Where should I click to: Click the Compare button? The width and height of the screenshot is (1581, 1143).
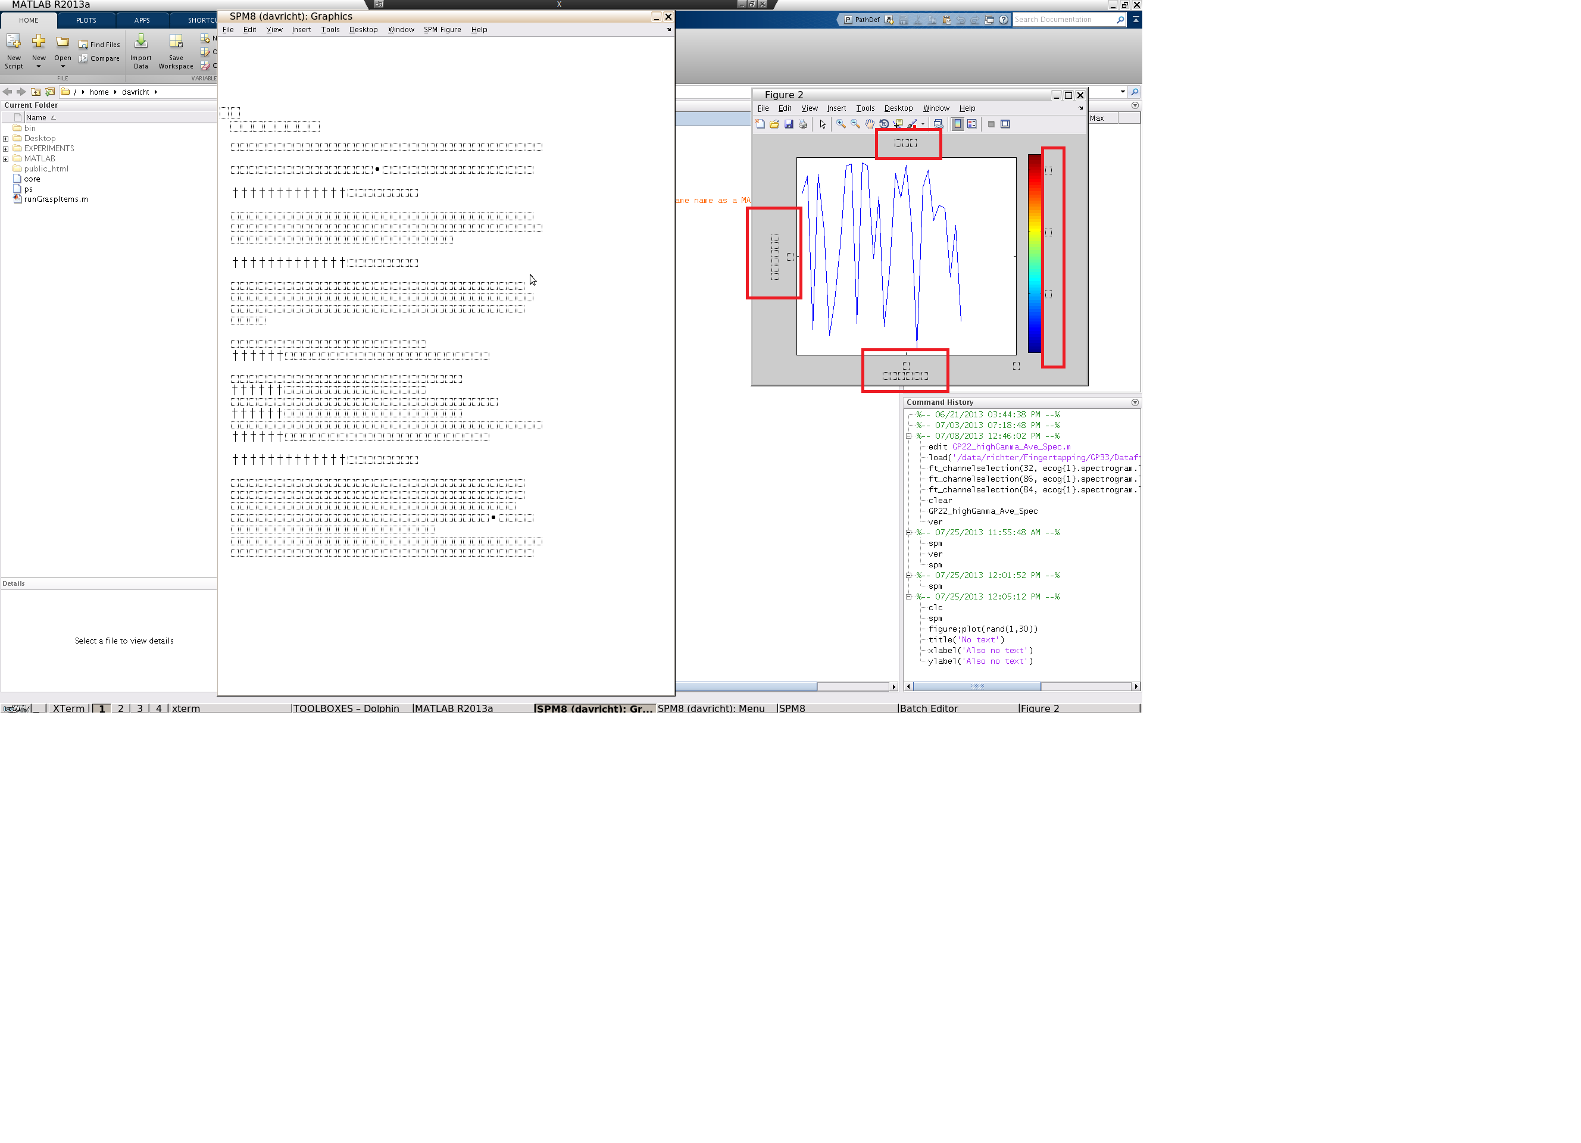[x=99, y=58]
